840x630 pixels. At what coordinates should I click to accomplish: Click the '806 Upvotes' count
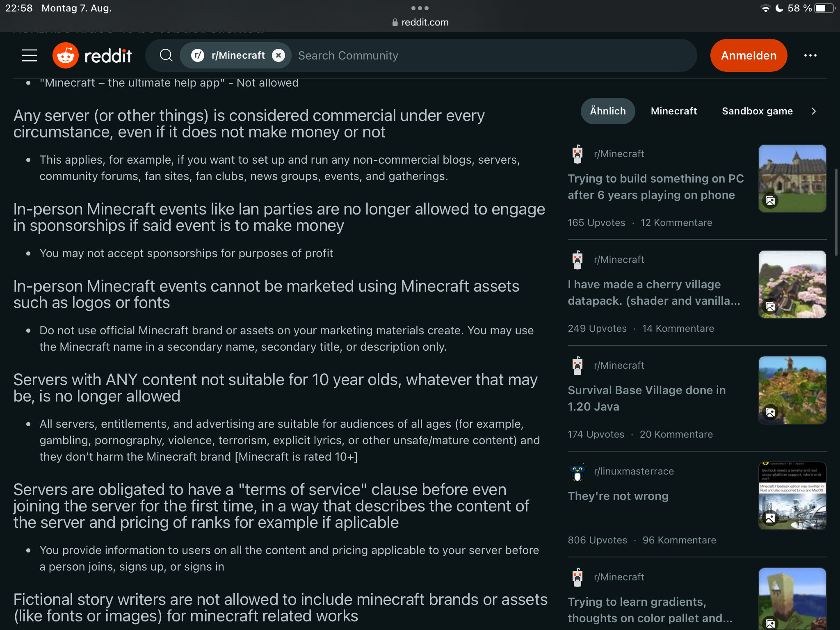(598, 540)
